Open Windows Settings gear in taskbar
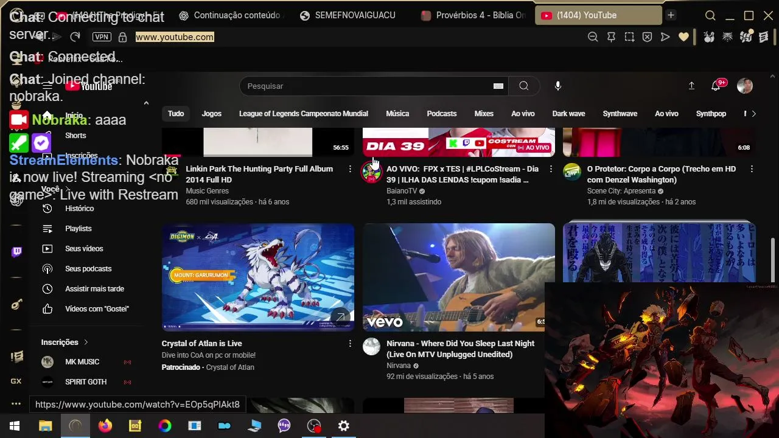The image size is (779, 438). pyautogui.click(x=344, y=426)
